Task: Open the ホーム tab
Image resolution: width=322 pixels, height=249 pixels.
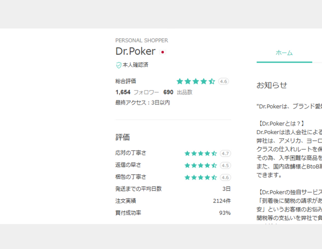Action: tap(284, 53)
